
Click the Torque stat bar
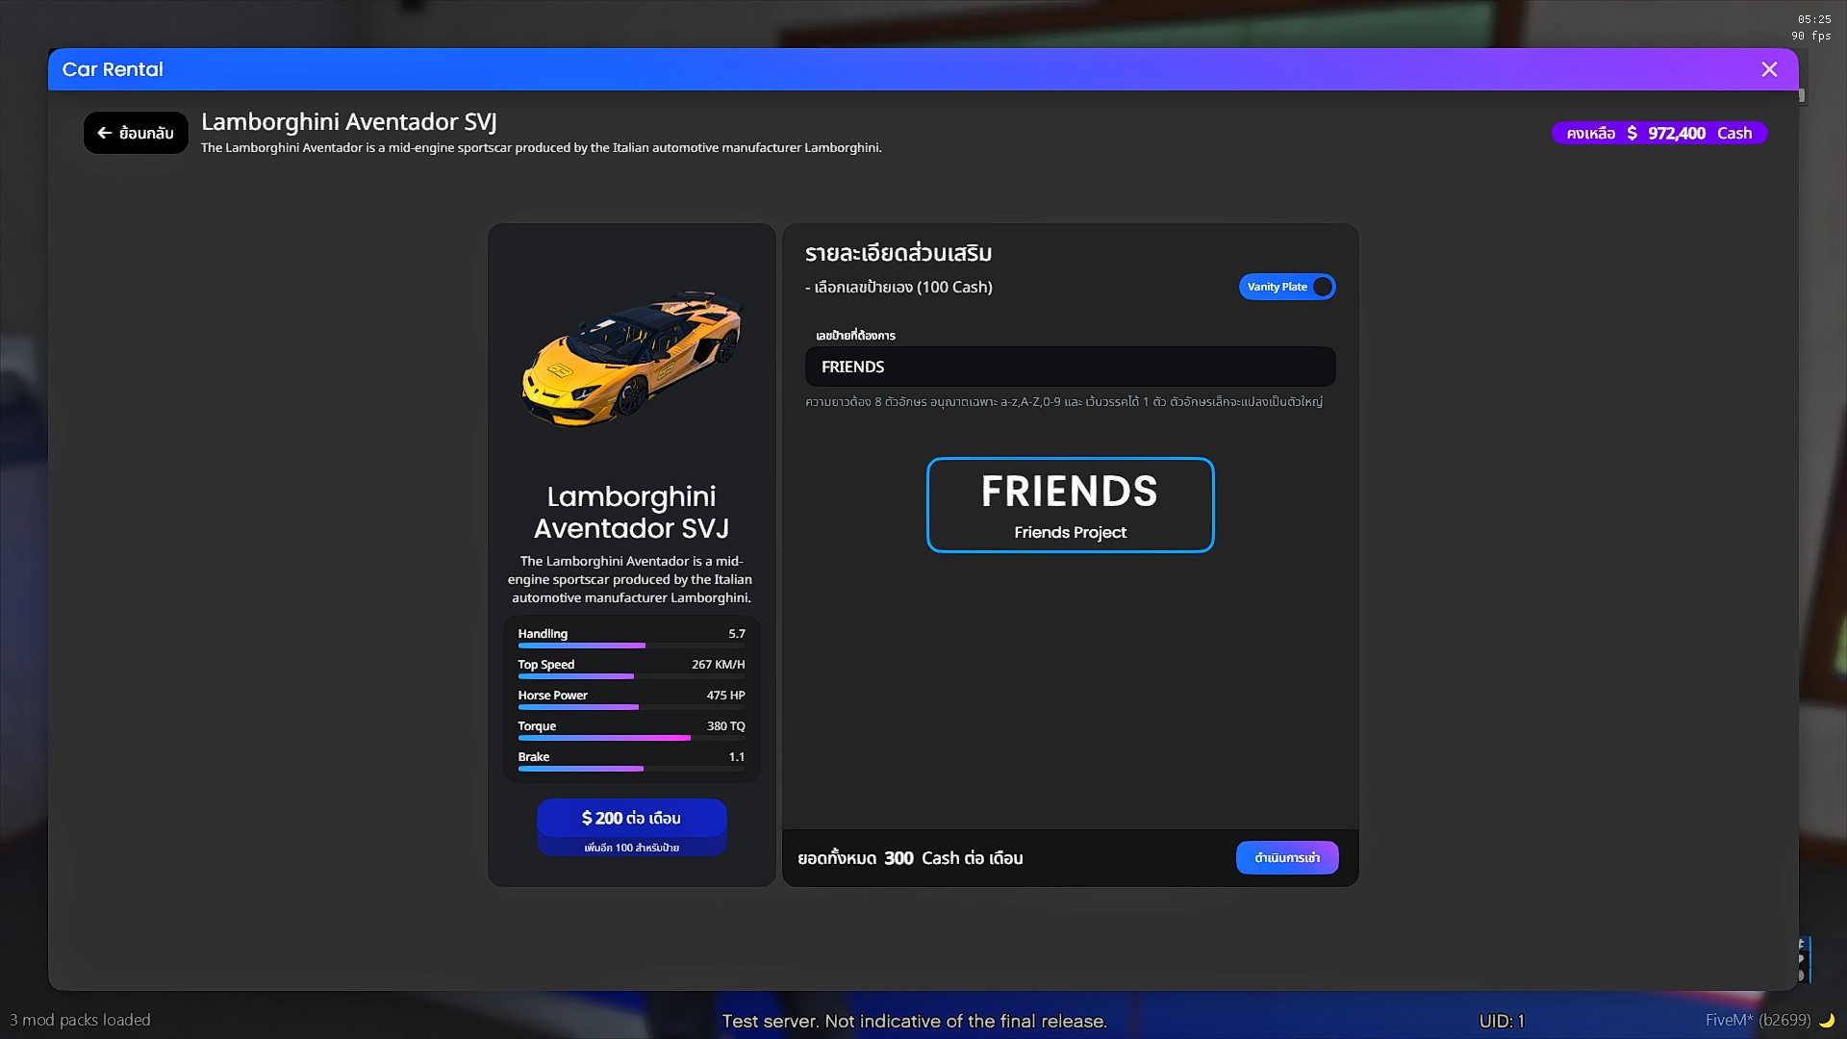(x=631, y=738)
